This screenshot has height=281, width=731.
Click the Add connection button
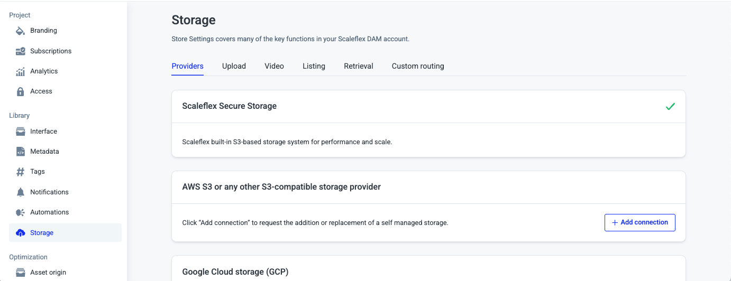(x=639, y=222)
